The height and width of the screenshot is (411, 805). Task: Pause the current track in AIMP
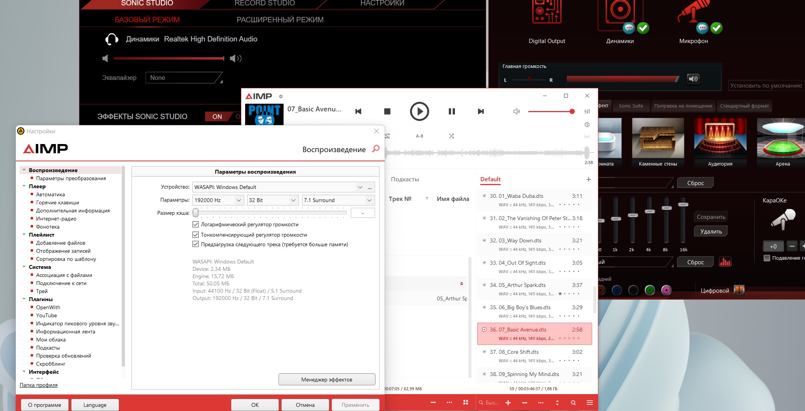[452, 111]
